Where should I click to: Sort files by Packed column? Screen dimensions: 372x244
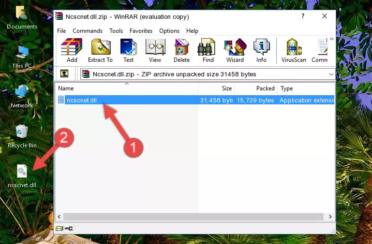(256, 88)
